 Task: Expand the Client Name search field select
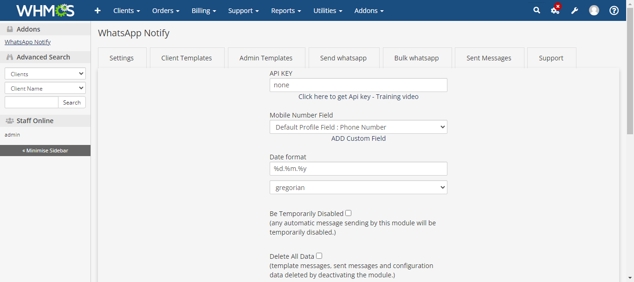click(x=45, y=88)
